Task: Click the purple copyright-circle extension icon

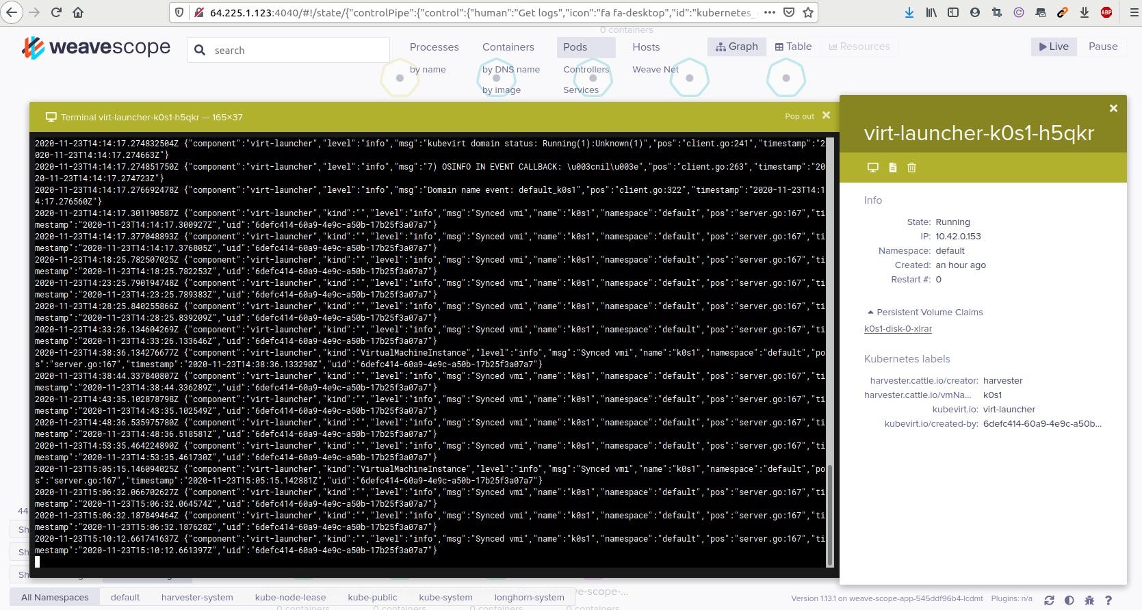Action: point(1019,12)
